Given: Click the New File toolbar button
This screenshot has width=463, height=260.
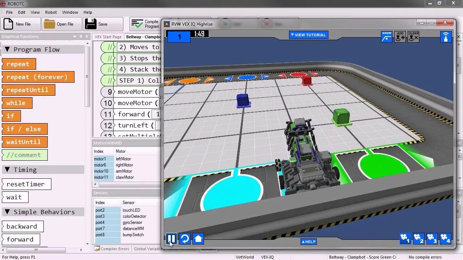Looking at the screenshot, I should click(21, 24).
